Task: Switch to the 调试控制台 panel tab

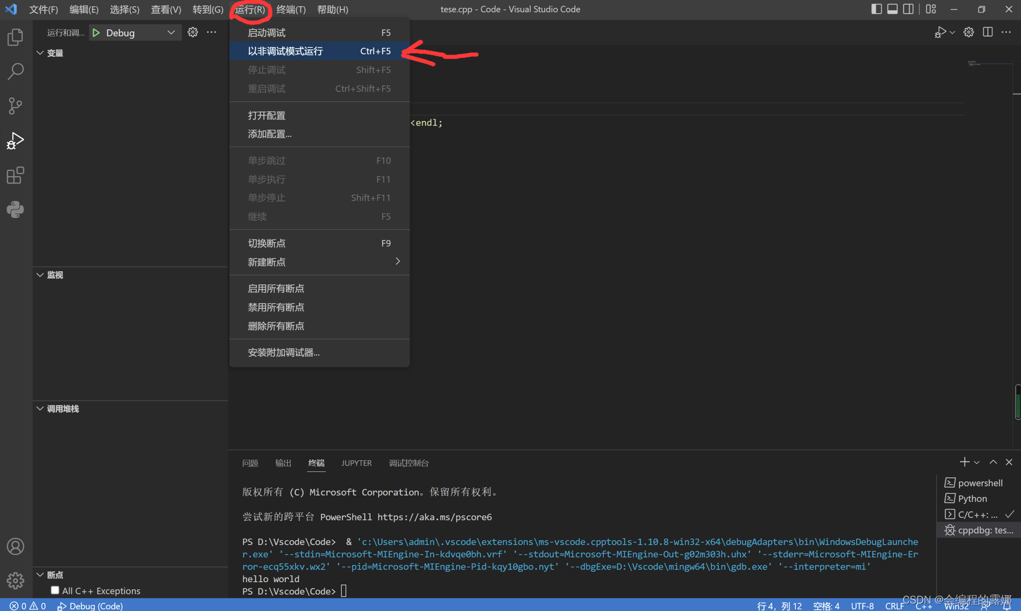Action: (x=409, y=463)
